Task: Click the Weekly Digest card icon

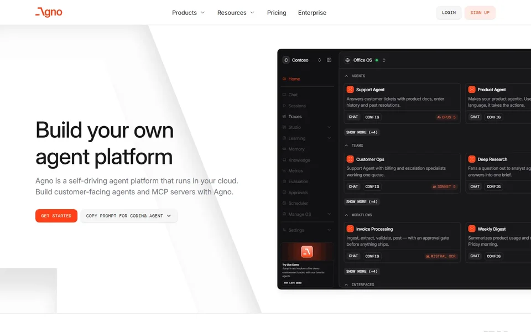Action: [x=472, y=229]
